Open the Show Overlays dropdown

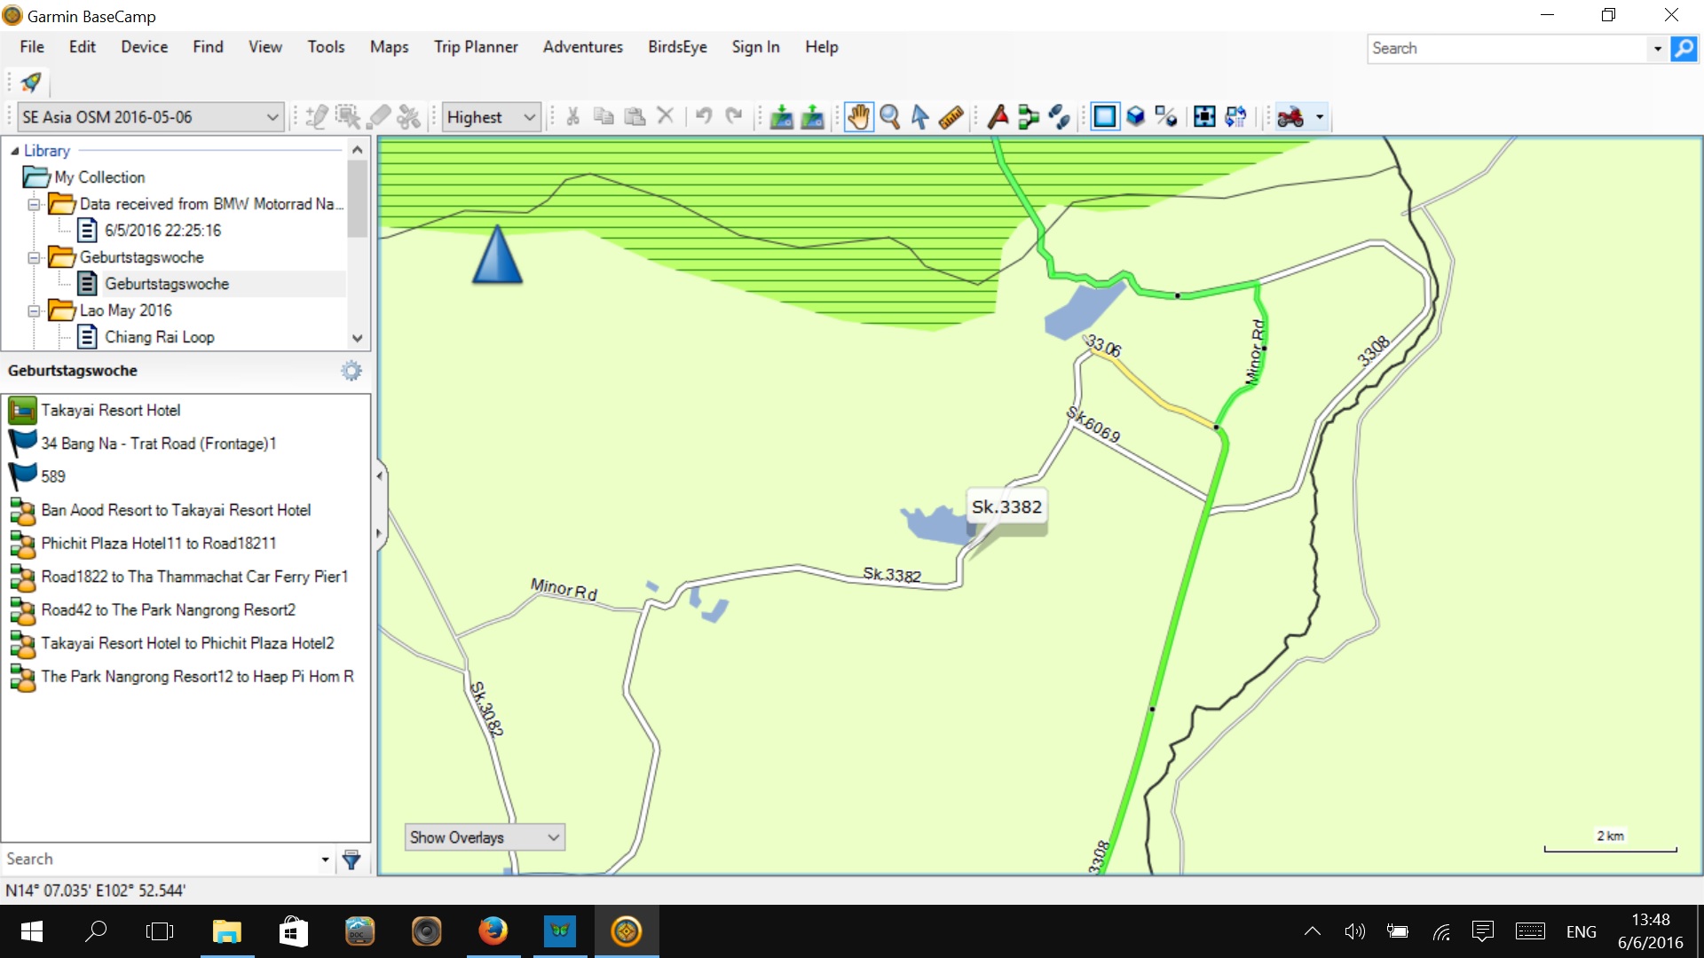pyautogui.click(x=485, y=837)
